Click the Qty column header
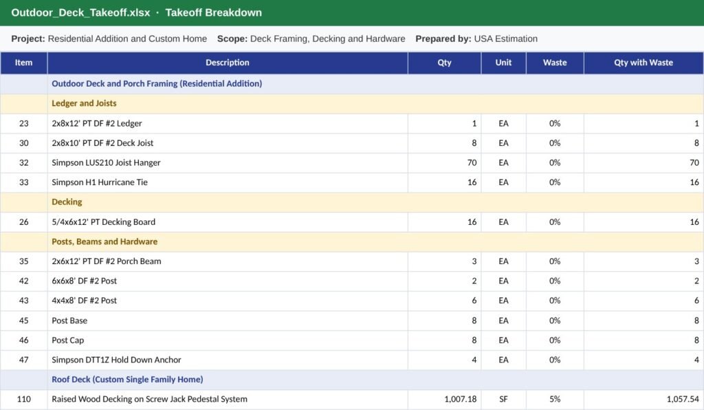The image size is (704, 410). [x=445, y=63]
